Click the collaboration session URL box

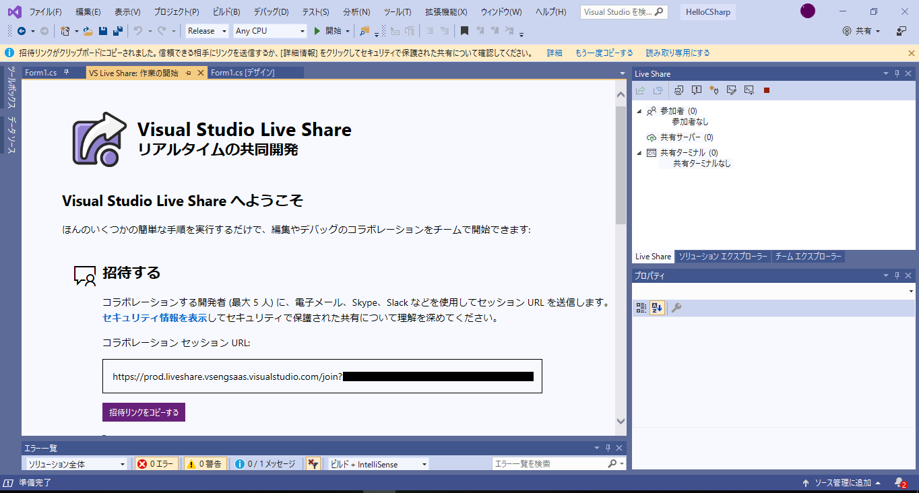pos(322,376)
